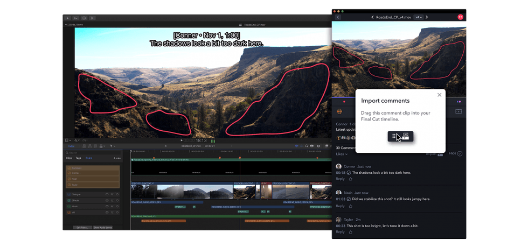Click the keyword editor key icon in Final Cut toolbar
This screenshot has height=247, width=528.
click(x=76, y=18)
